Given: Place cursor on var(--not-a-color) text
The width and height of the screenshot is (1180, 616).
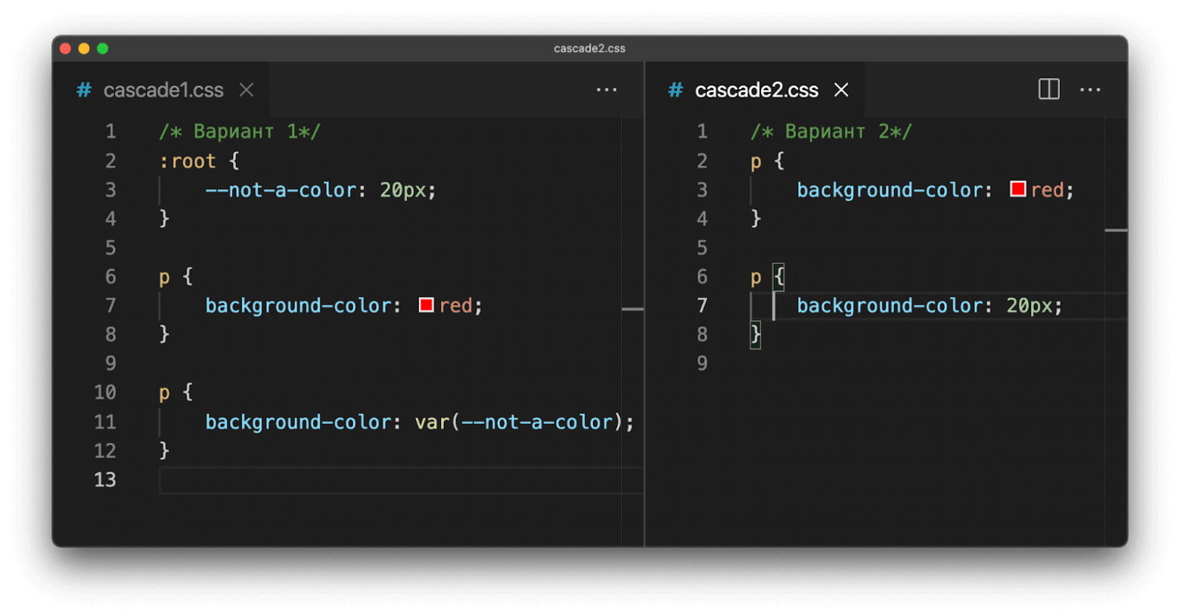Looking at the screenshot, I should click(523, 422).
